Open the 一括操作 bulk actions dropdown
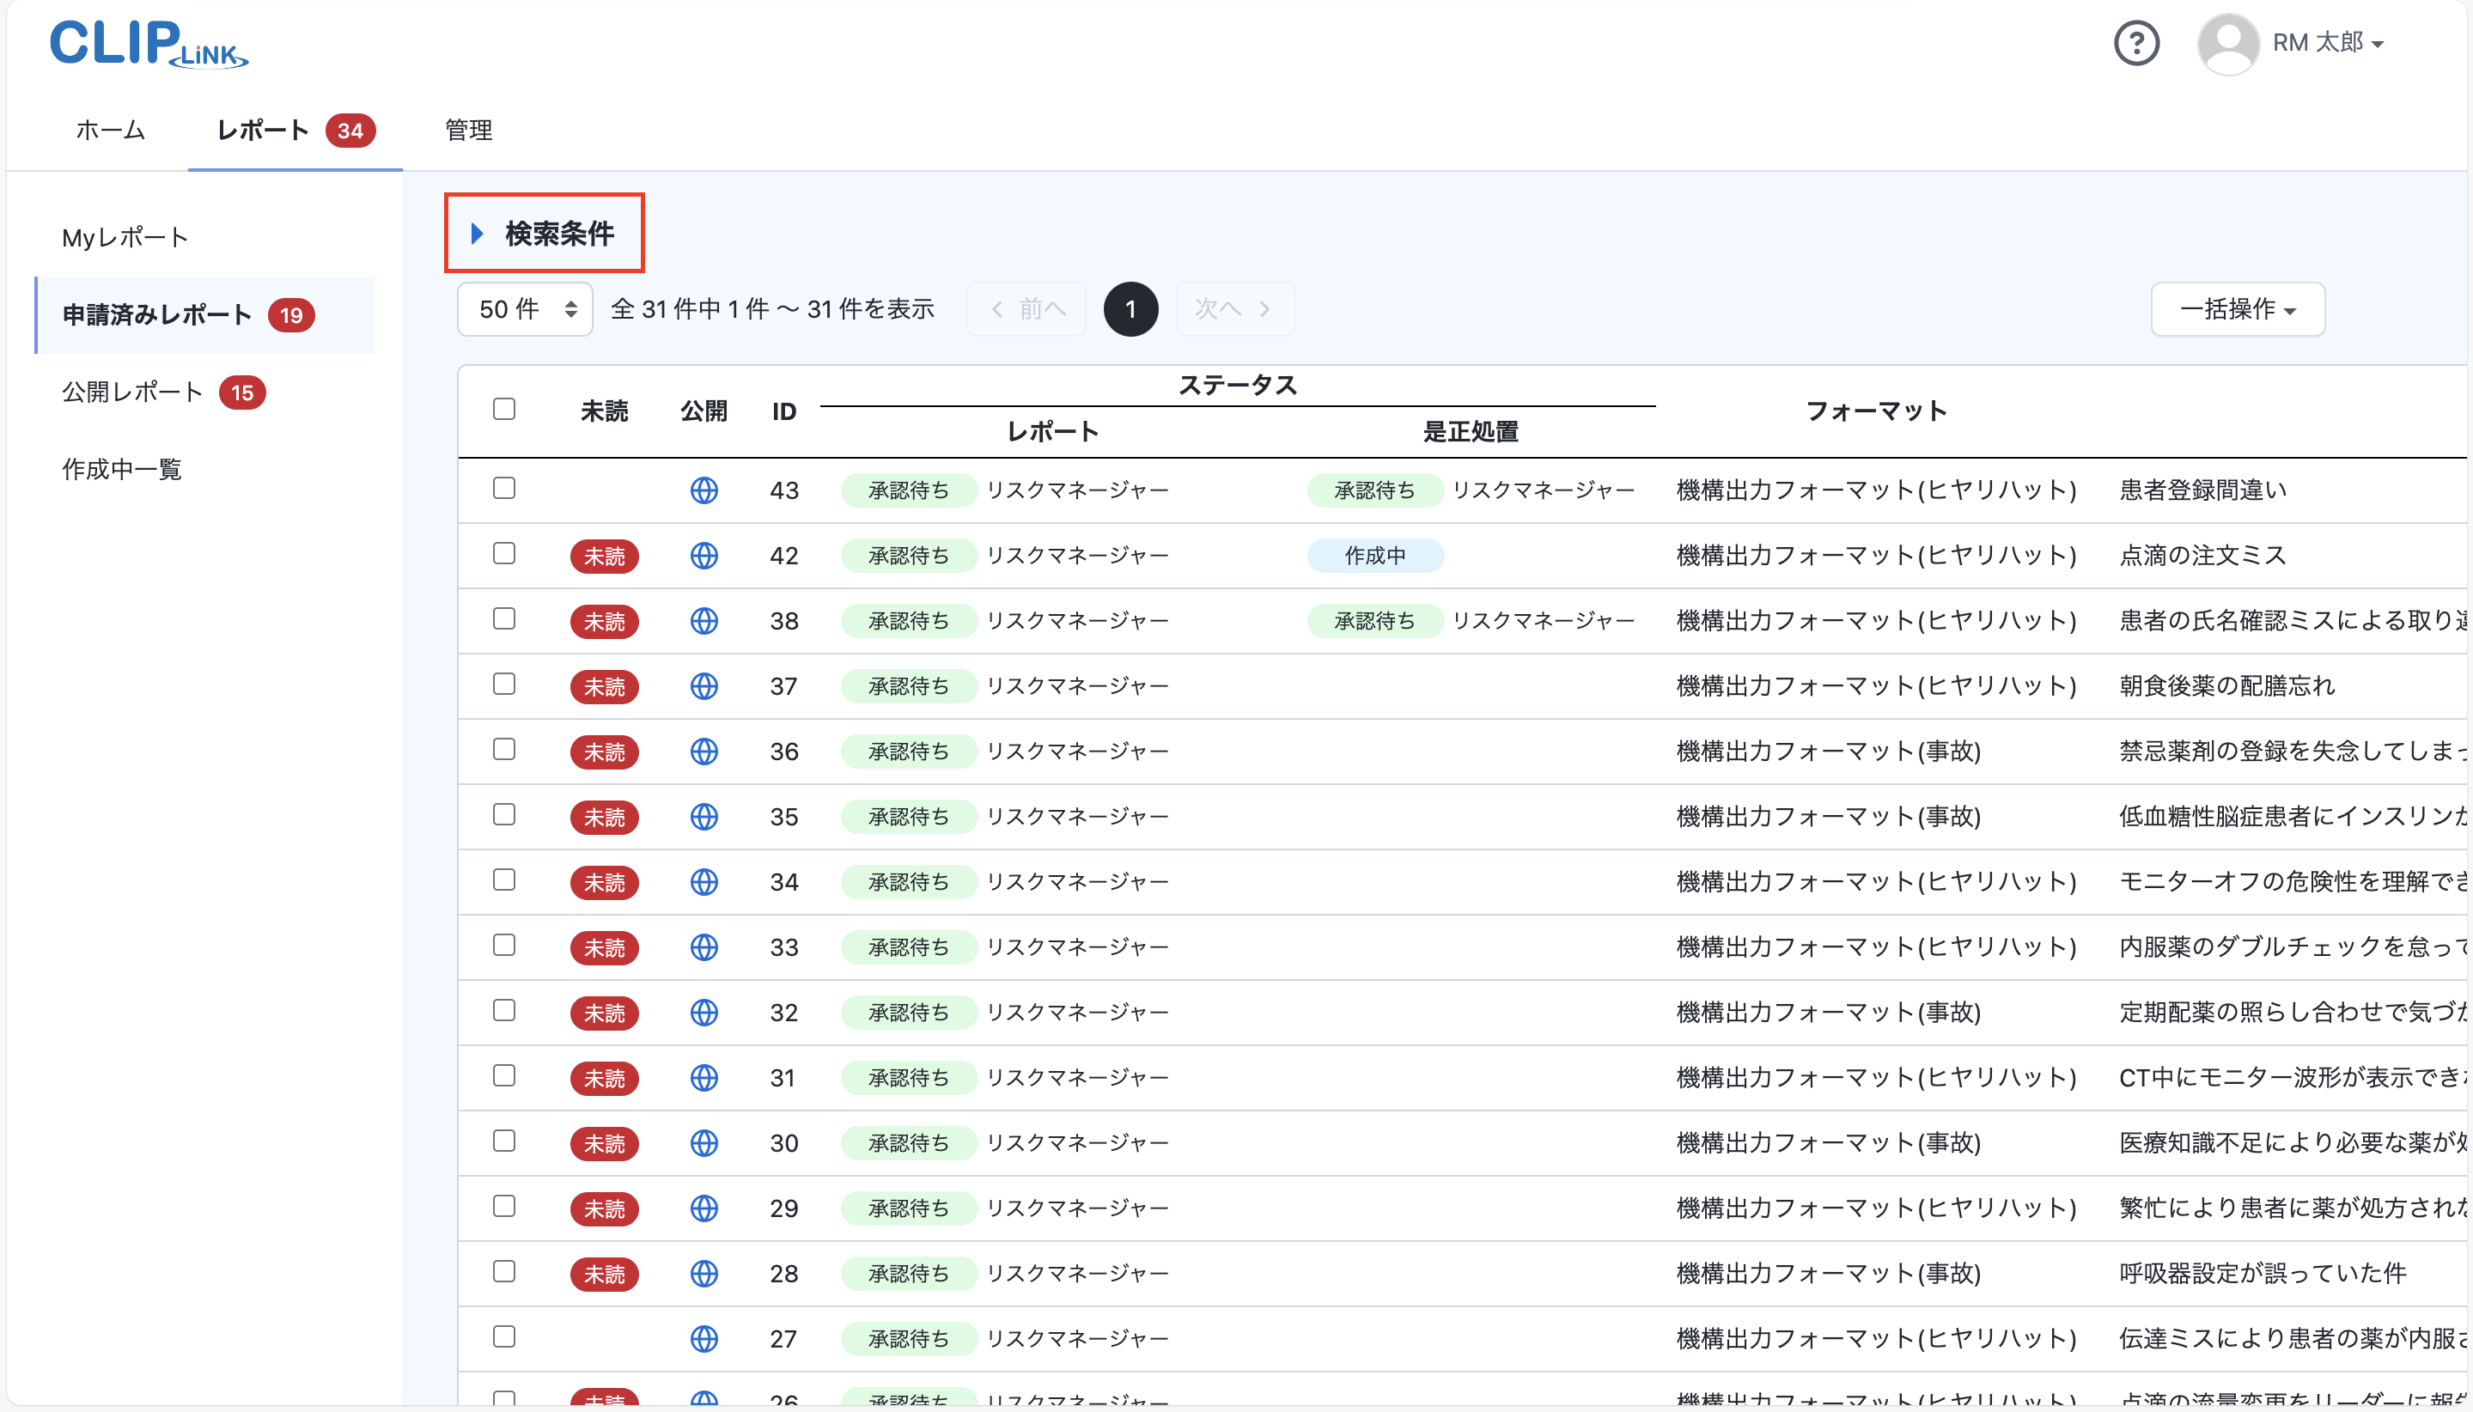This screenshot has width=2473, height=1412. [2237, 308]
